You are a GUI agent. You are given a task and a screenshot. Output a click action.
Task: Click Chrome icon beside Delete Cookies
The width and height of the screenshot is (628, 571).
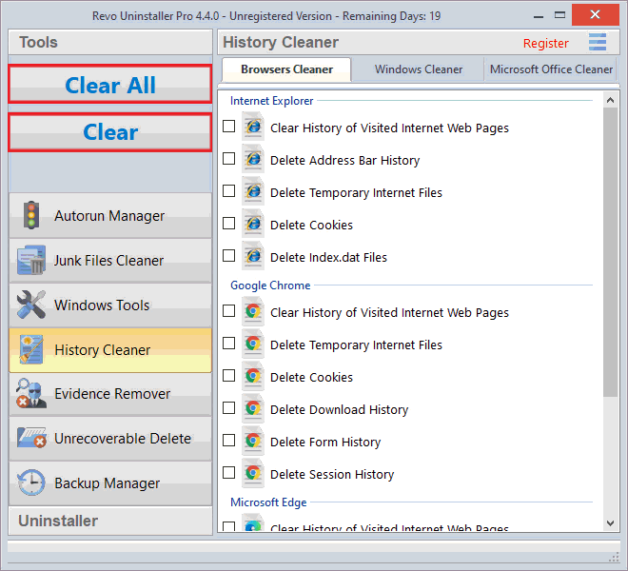coord(253,376)
